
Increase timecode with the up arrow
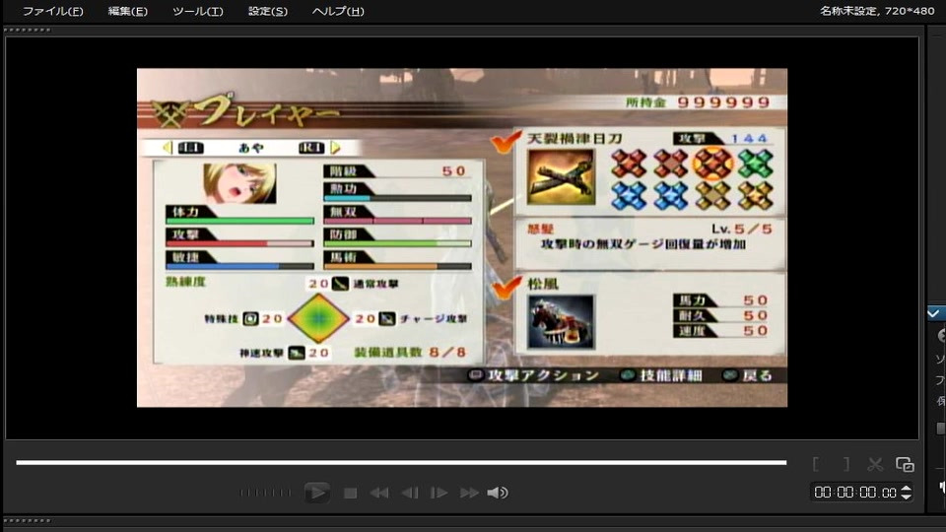click(907, 488)
